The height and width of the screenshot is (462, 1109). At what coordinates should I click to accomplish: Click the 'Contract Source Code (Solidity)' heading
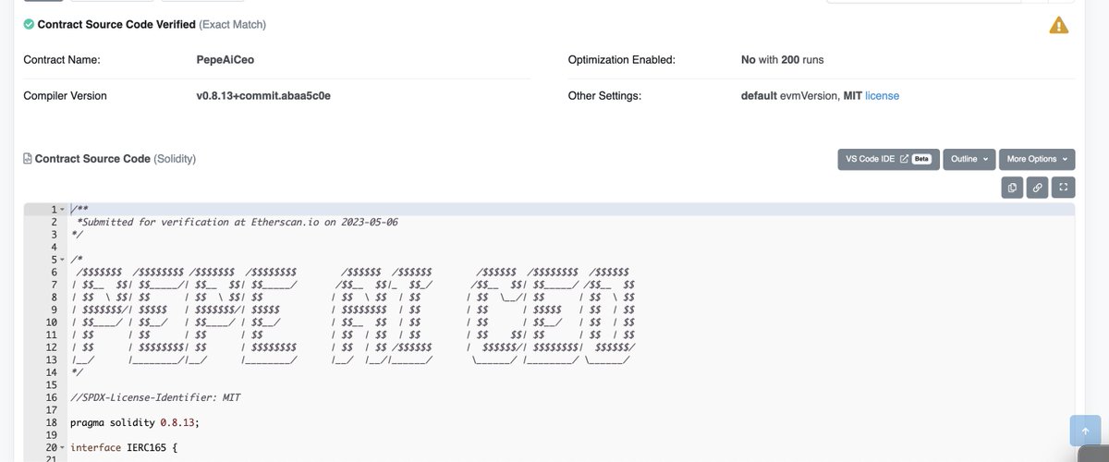[115, 159]
